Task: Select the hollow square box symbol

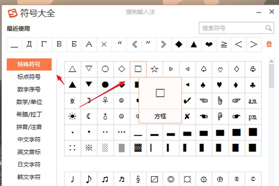Action: (138, 69)
